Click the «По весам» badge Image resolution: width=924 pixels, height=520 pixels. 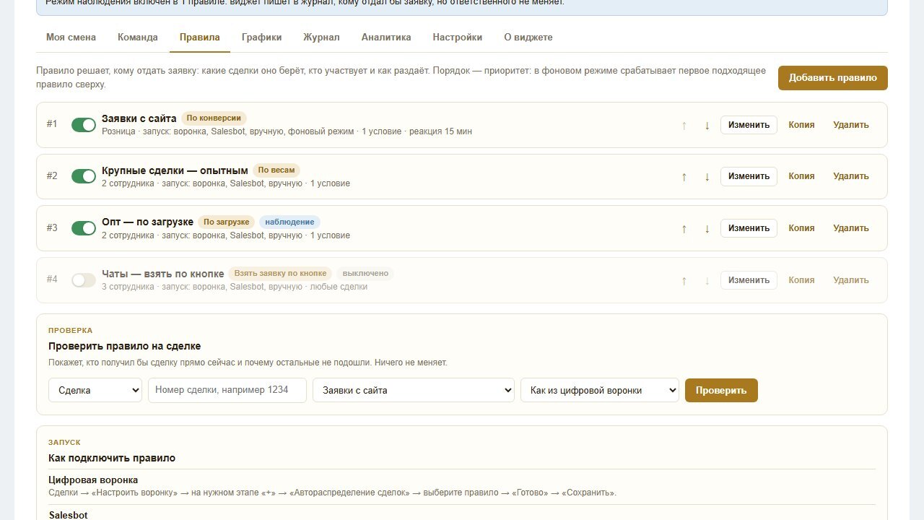(x=276, y=170)
